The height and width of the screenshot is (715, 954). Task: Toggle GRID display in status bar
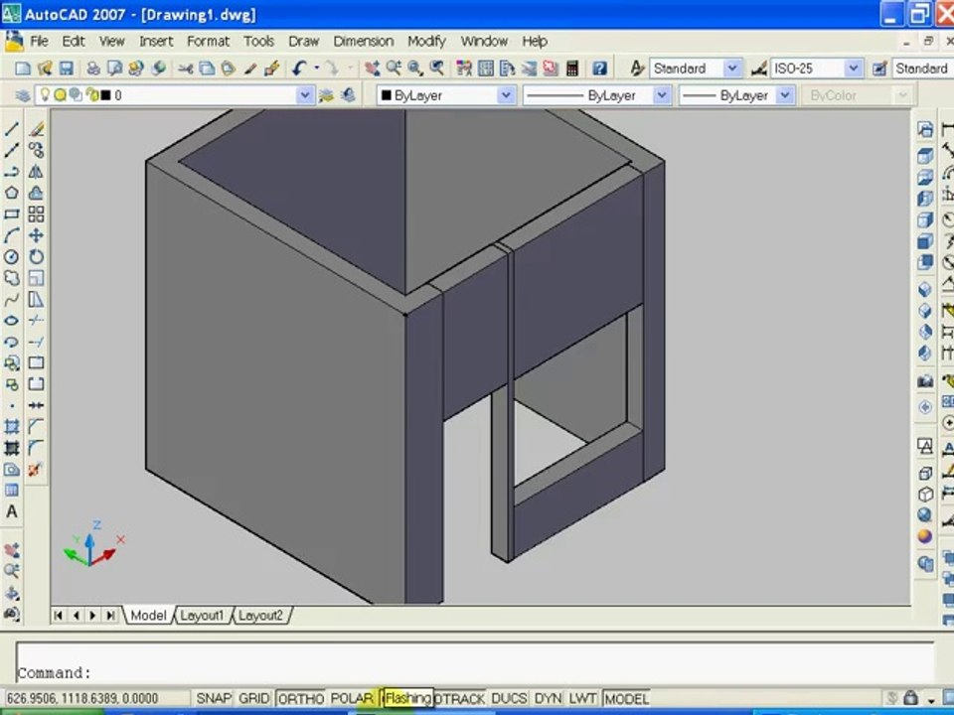click(253, 698)
